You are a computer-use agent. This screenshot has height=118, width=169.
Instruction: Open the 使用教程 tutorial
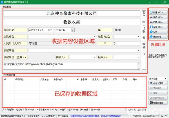[x=158, y=37]
